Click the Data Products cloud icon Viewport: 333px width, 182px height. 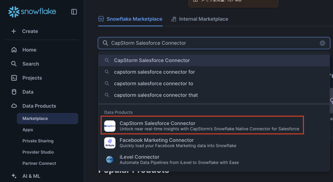[x=14, y=106]
